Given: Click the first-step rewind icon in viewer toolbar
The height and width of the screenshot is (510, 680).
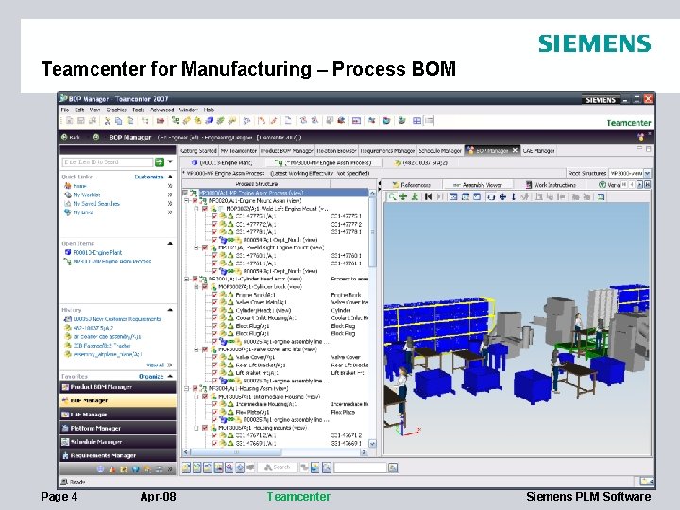Looking at the screenshot, I should click(x=429, y=196).
